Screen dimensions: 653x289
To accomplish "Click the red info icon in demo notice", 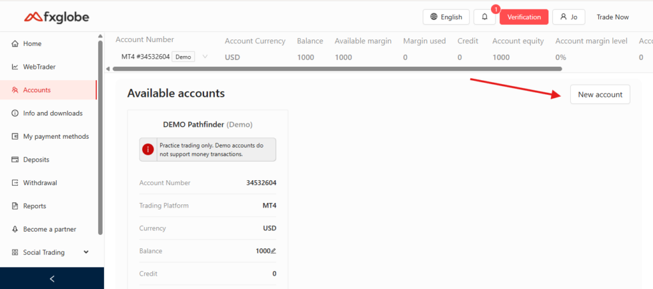I will [x=148, y=150].
